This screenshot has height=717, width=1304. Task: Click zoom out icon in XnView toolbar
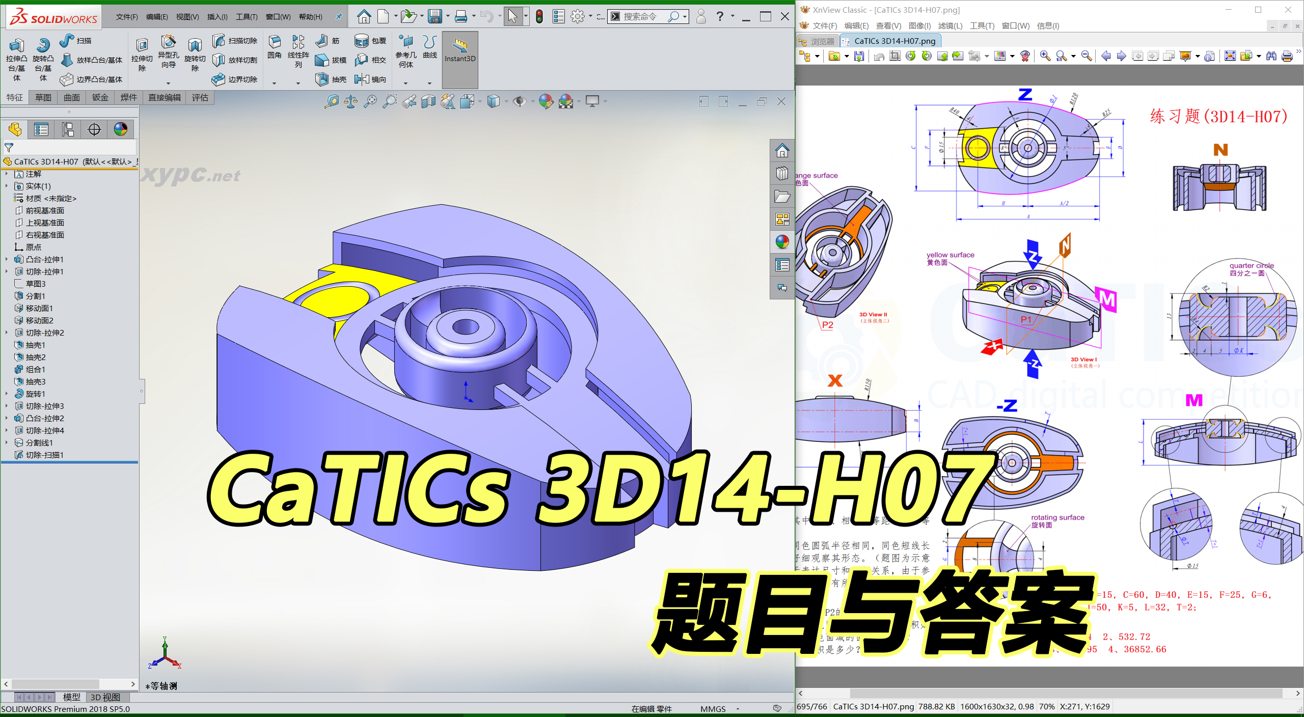pyautogui.click(x=1086, y=56)
